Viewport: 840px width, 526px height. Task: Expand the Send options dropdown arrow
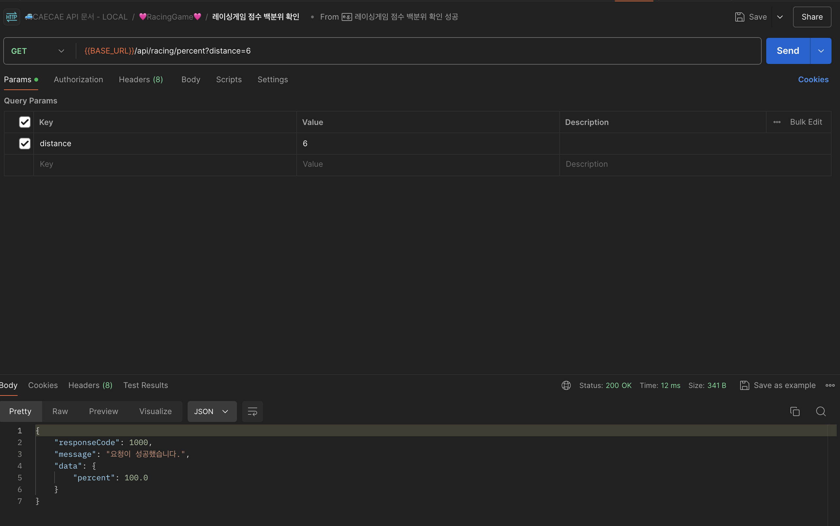click(x=821, y=51)
